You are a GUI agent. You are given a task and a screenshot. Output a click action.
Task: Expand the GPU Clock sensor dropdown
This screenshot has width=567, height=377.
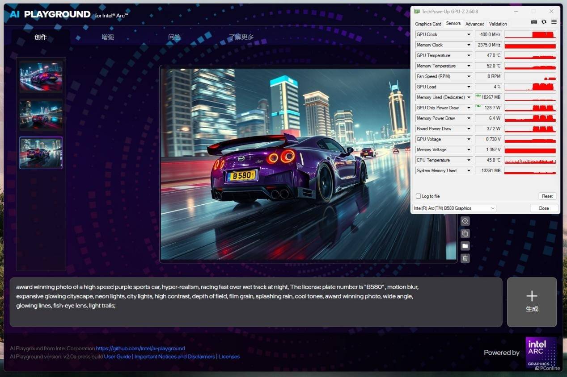point(469,35)
